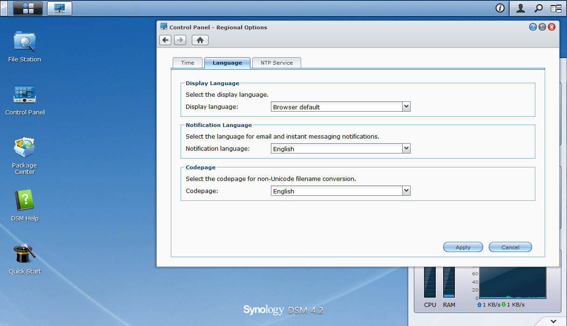567x326 pixels.
Task: Cancel the language changes
Action: tap(510, 247)
